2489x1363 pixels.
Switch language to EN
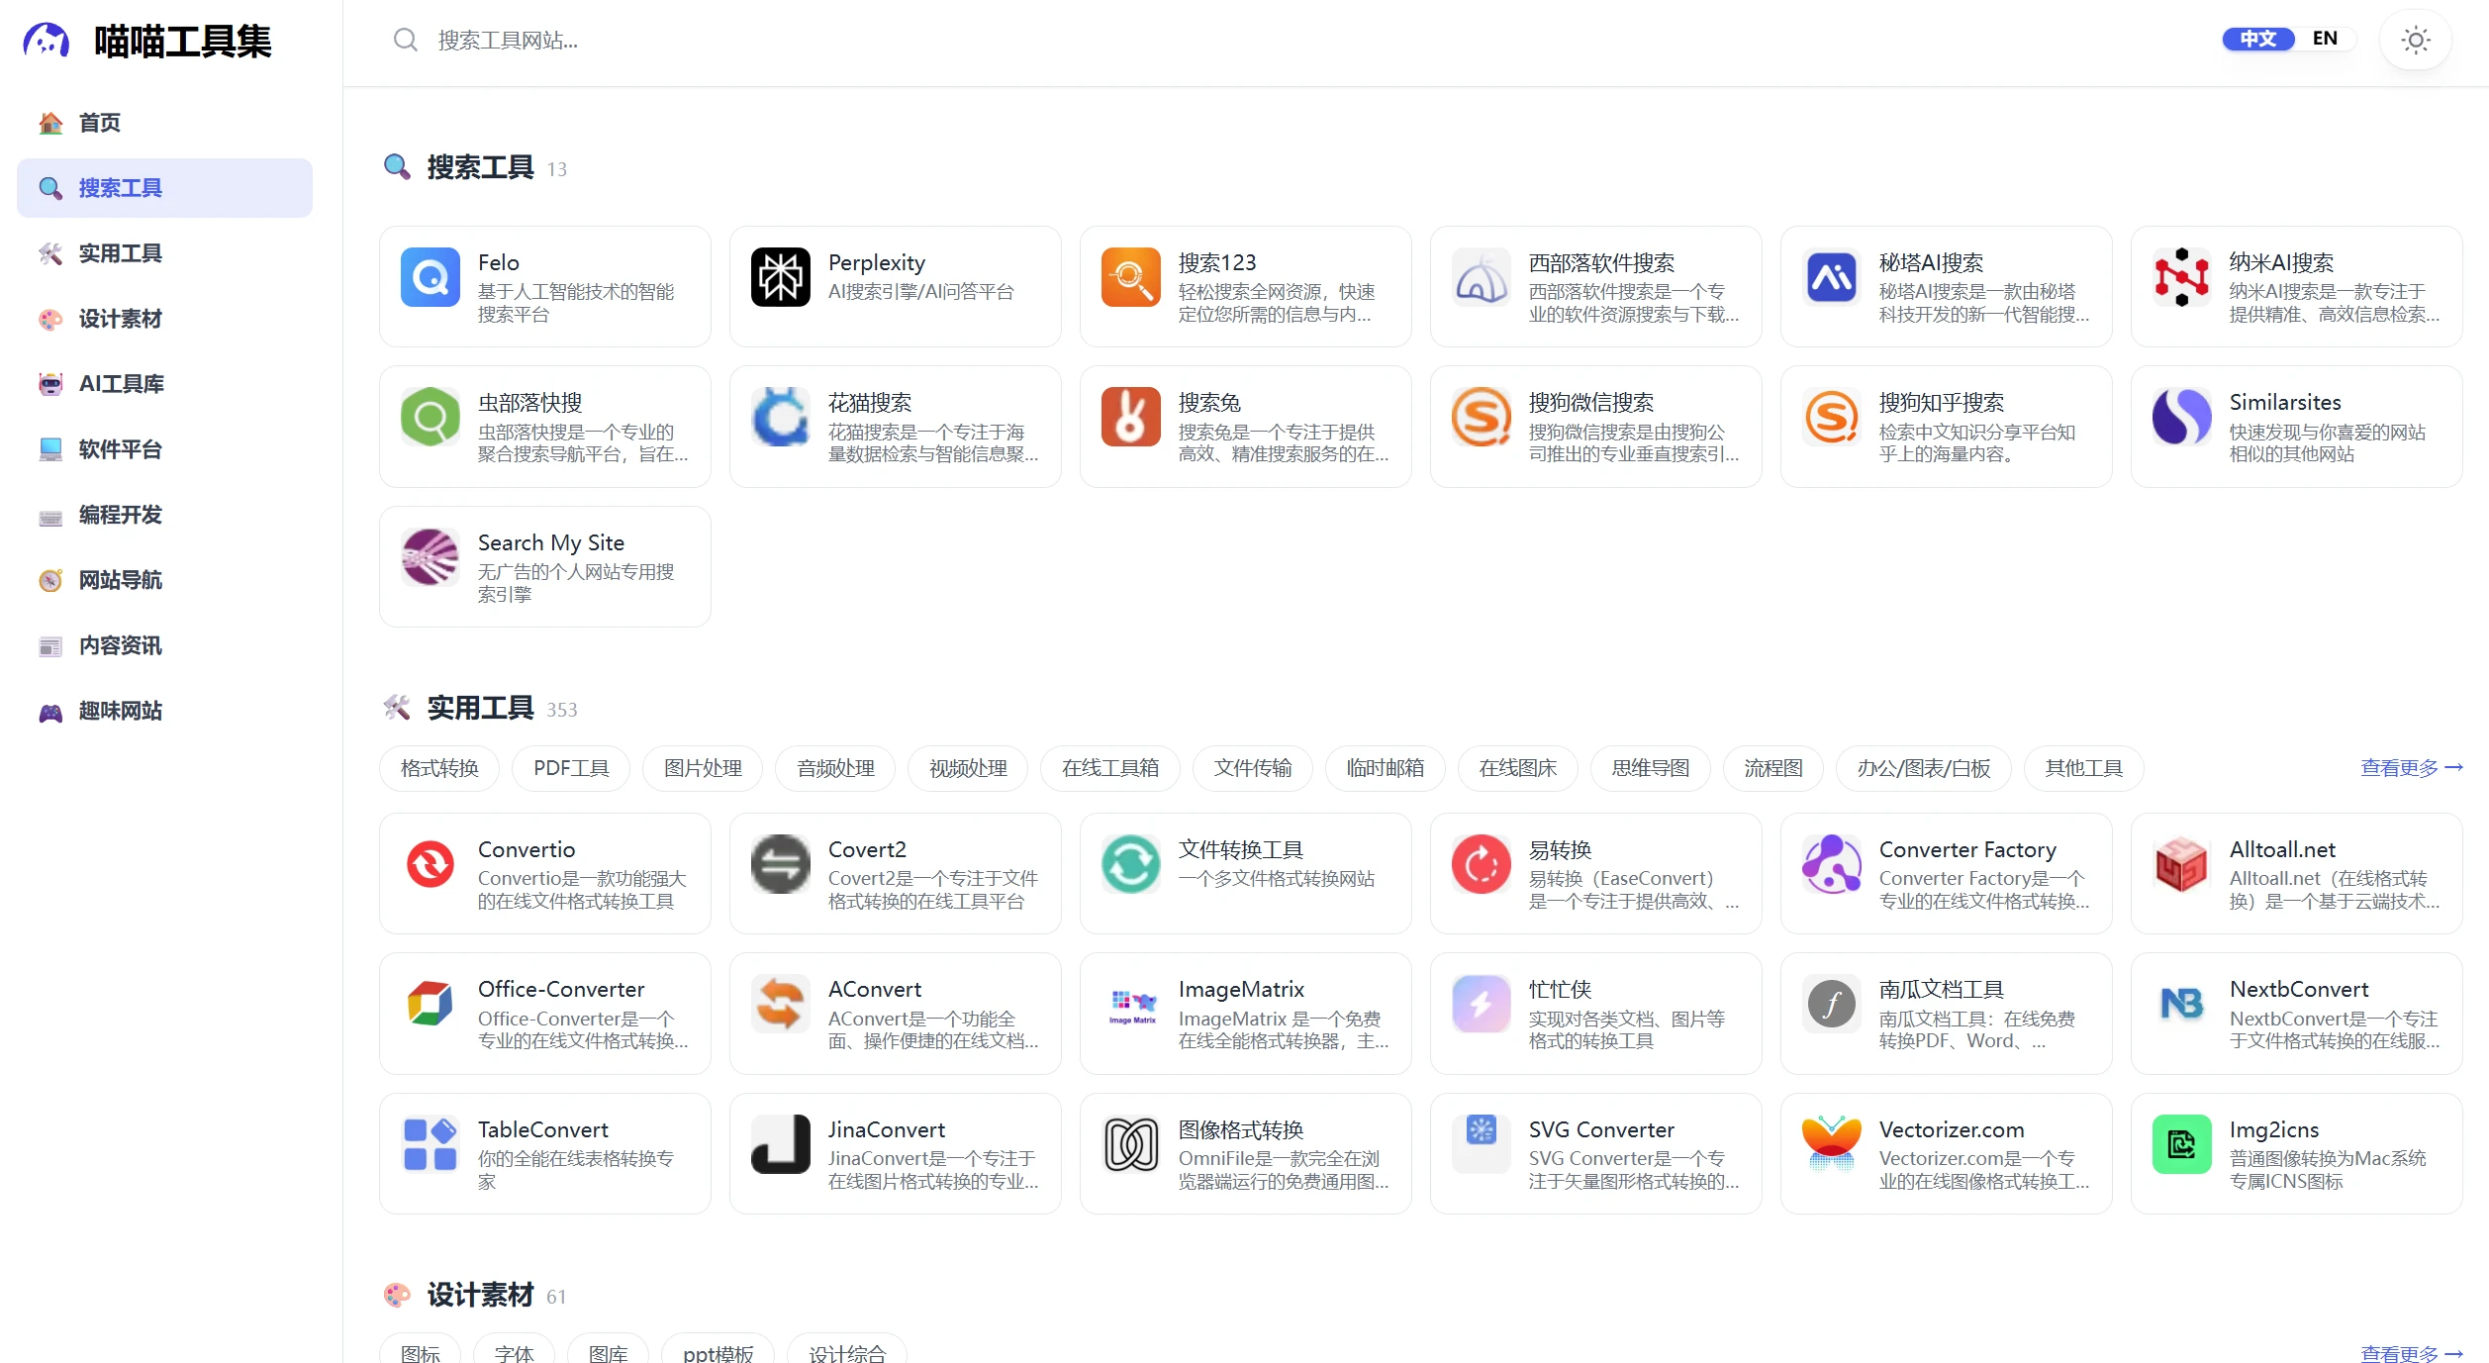(2325, 39)
